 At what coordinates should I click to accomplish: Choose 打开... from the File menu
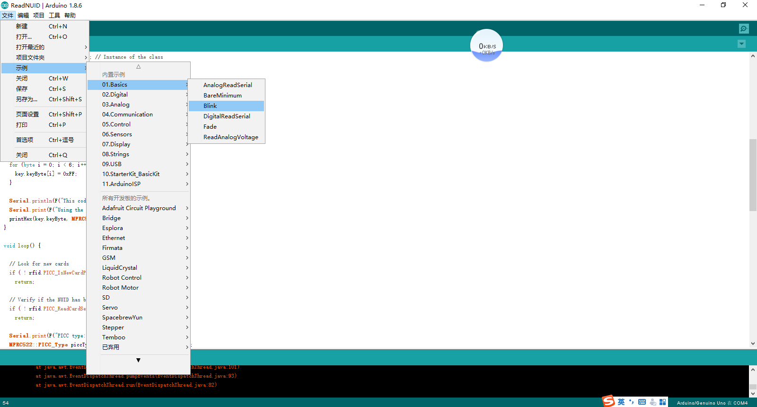(x=45, y=37)
